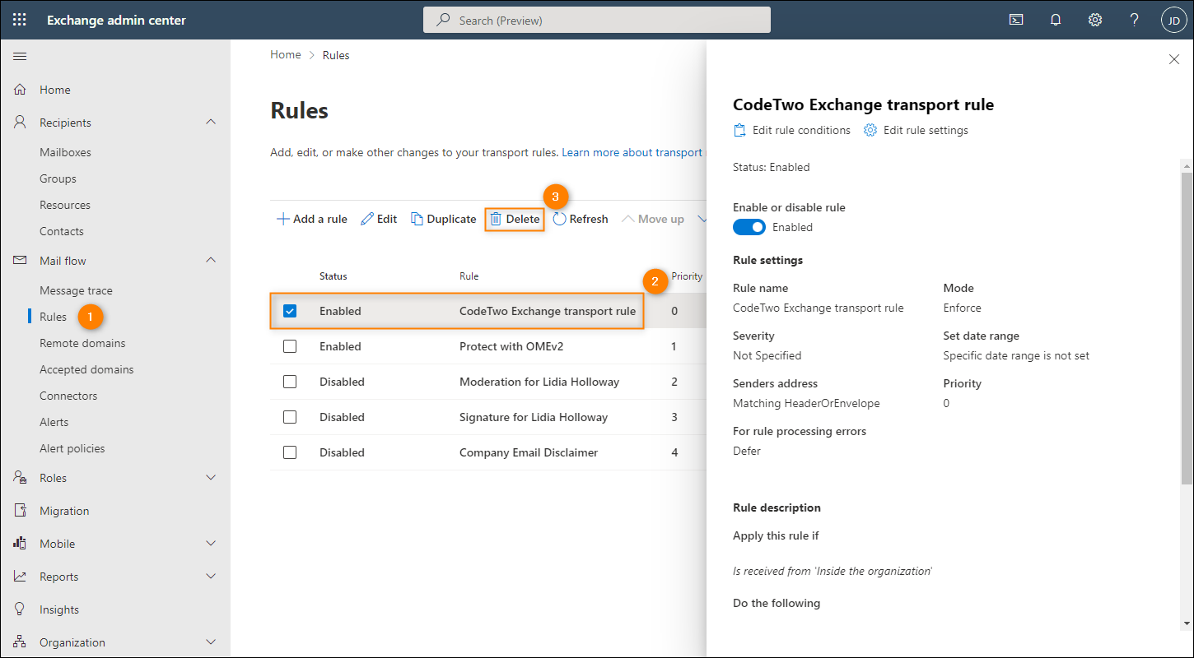Go to Home breadcrumb

click(x=286, y=54)
